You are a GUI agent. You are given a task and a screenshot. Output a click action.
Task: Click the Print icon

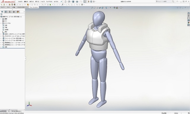pyautogui.click(x=77, y=2)
